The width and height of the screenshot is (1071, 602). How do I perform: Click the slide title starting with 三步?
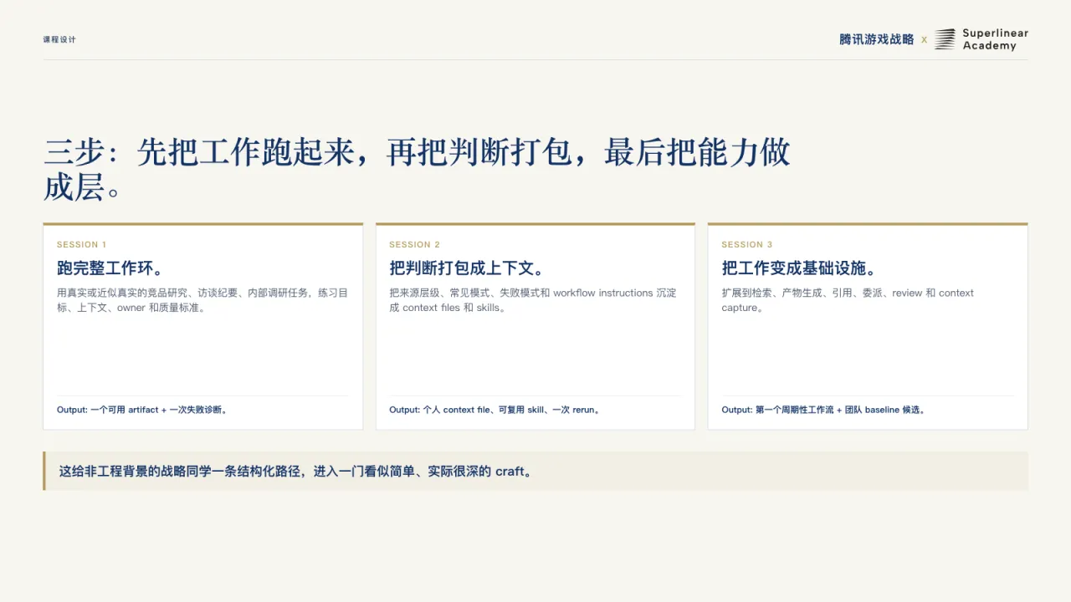(x=417, y=170)
